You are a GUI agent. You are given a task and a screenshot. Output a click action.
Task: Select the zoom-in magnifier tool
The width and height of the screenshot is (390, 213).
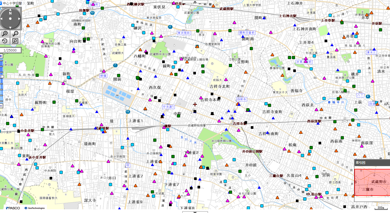[5, 34]
